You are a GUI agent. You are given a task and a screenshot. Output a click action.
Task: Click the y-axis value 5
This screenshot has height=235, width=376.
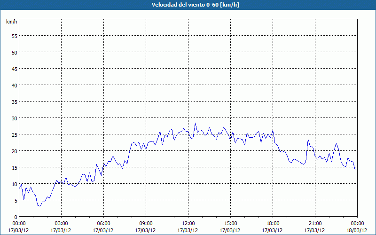tap(16, 201)
